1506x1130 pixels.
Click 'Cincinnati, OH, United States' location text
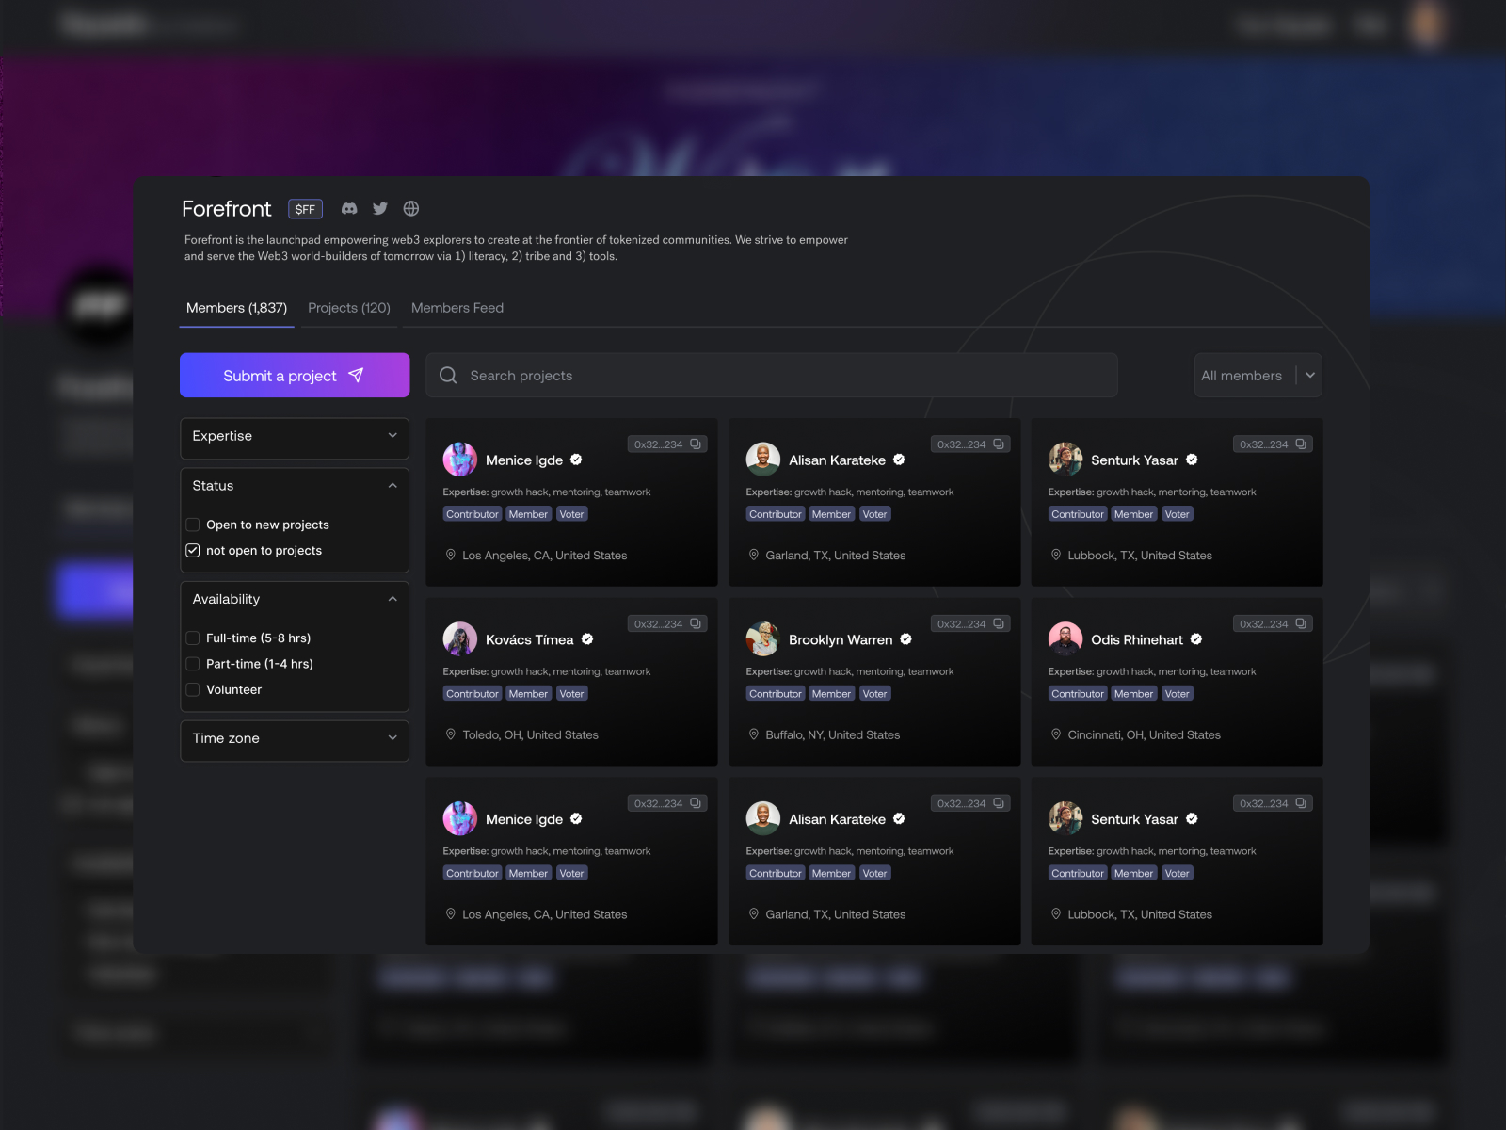1145,735
